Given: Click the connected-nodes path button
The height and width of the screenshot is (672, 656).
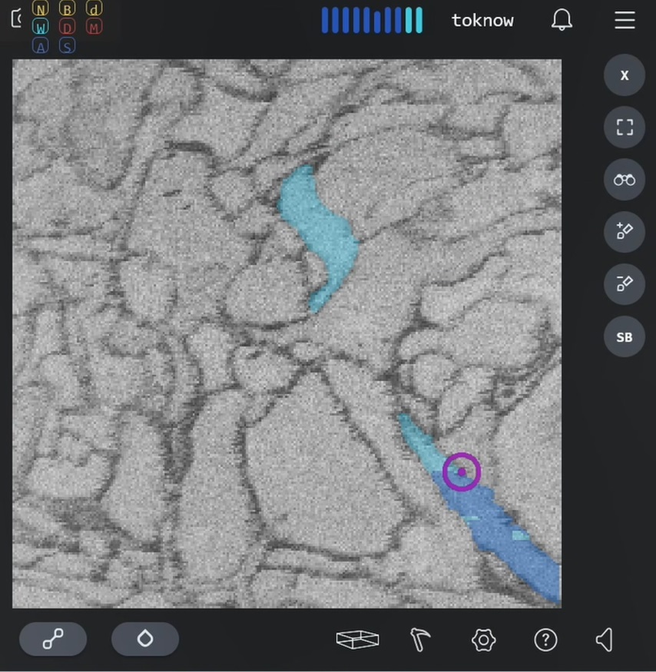Looking at the screenshot, I should click(x=53, y=639).
